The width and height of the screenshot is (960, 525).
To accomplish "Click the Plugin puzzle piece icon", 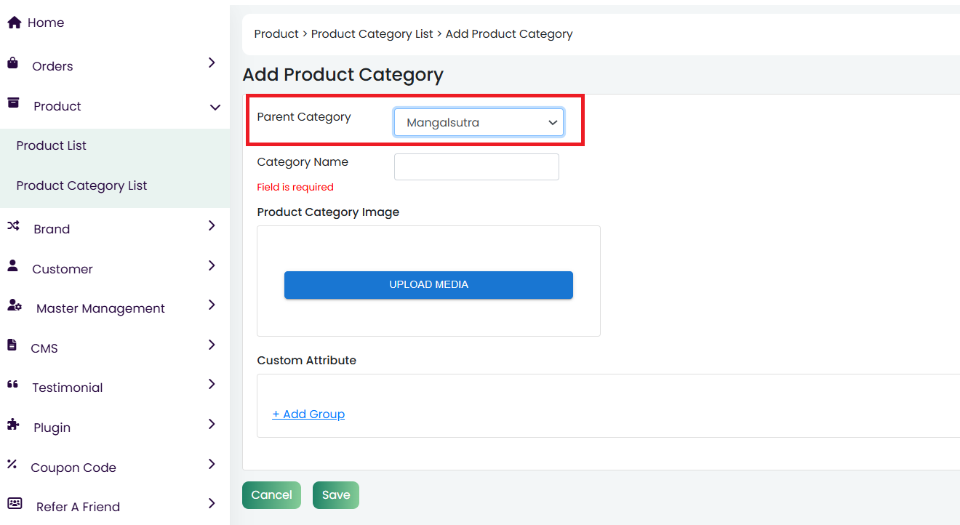I will point(13,425).
